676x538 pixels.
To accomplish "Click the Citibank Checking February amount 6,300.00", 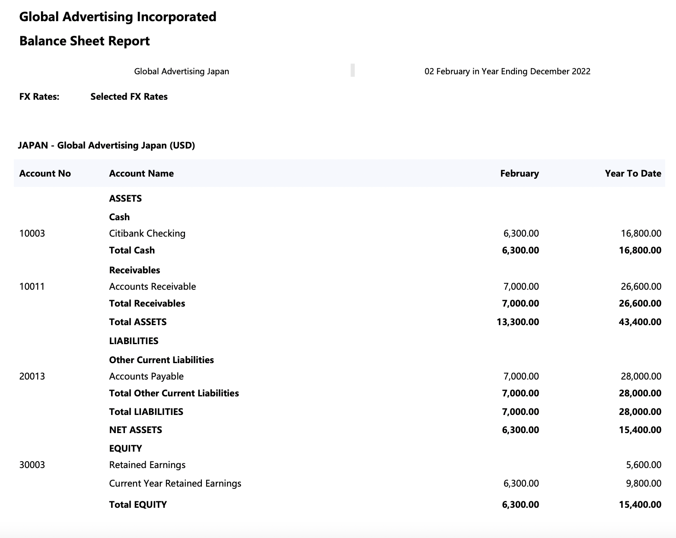I will click(521, 233).
